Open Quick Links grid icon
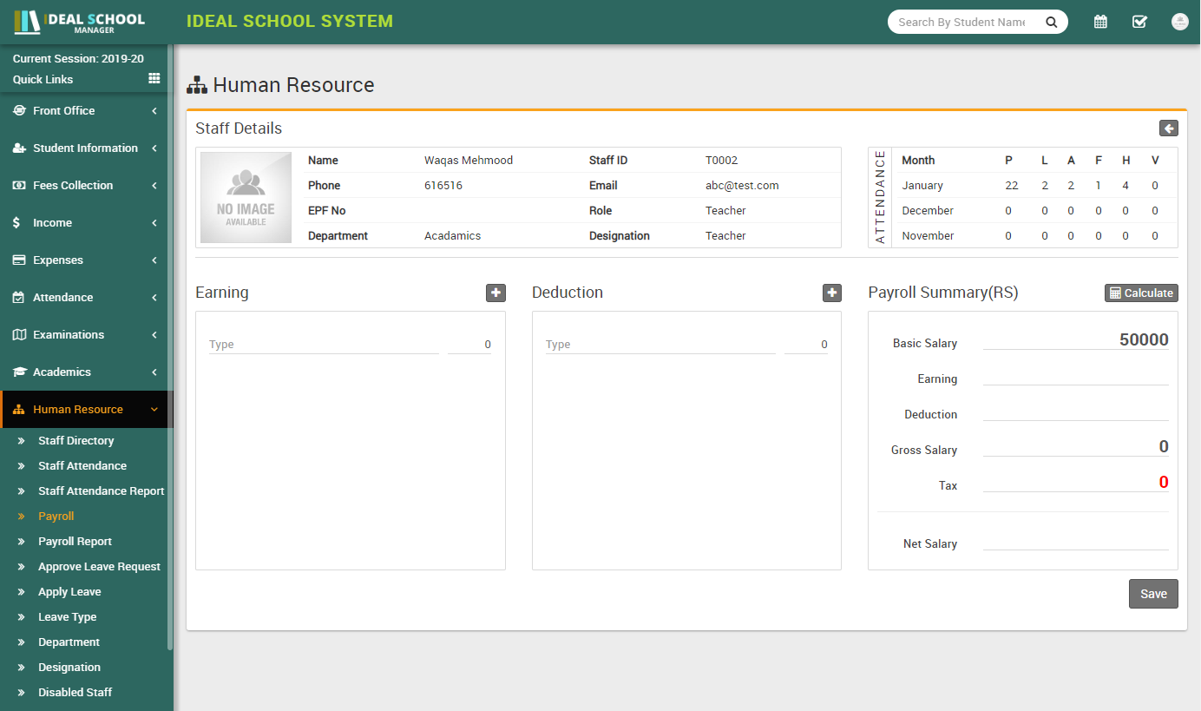1201x711 pixels. click(x=154, y=78)
